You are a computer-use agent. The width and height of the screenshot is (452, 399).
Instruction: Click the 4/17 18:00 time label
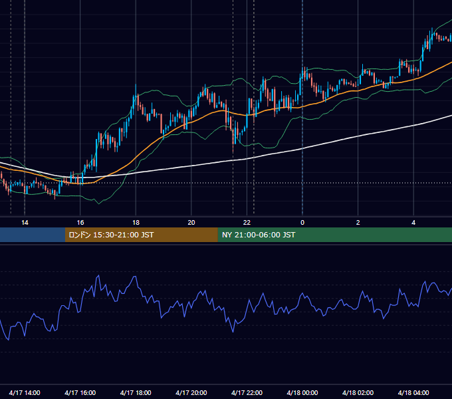[136, 392]
